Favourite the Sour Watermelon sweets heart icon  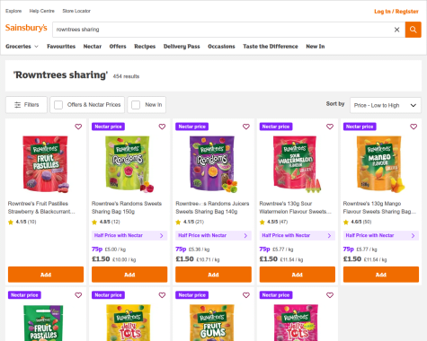[330, 127]
